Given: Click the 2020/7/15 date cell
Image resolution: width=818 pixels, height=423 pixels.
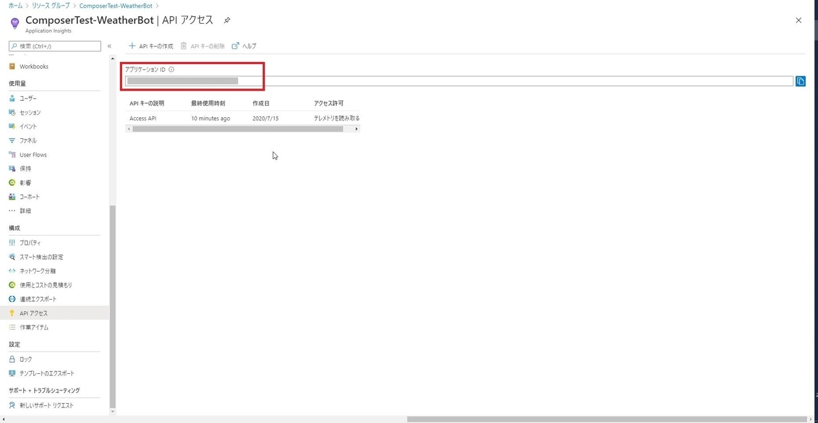Looking at the screenshot, I should 266,119.
